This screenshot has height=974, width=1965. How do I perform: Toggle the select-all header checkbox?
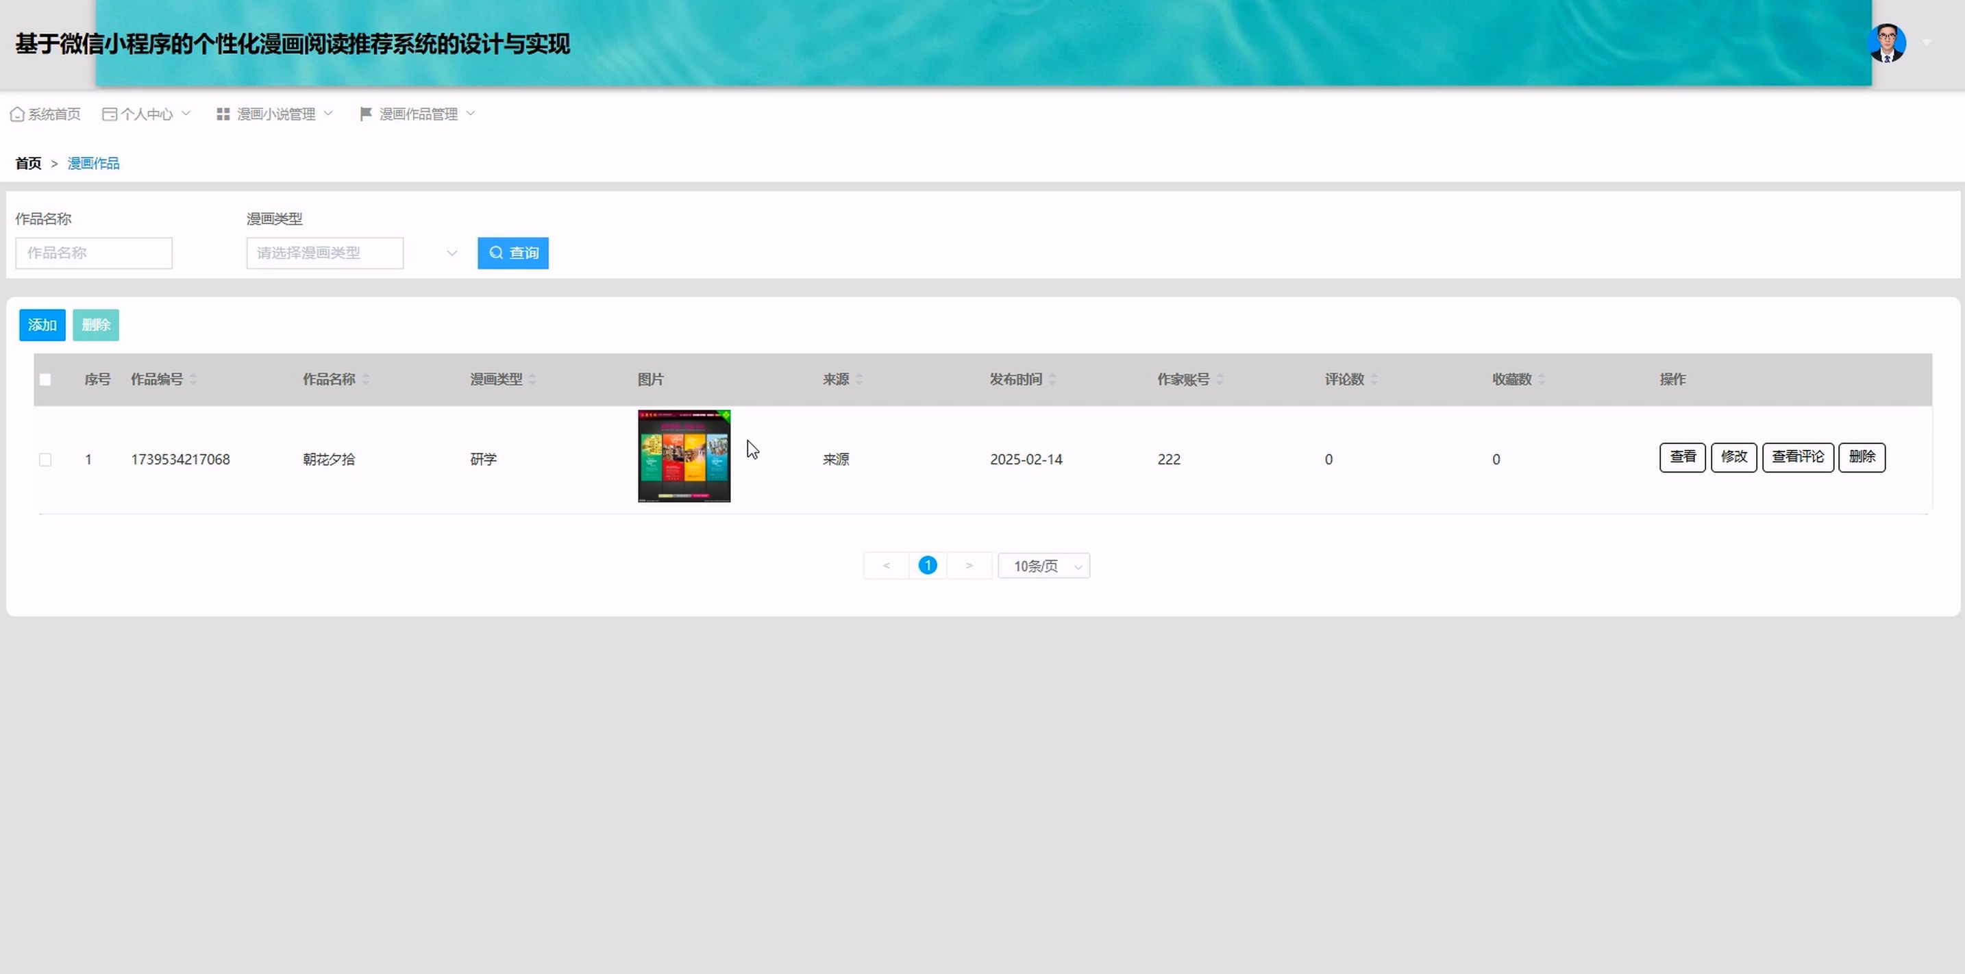pos(45,379)
